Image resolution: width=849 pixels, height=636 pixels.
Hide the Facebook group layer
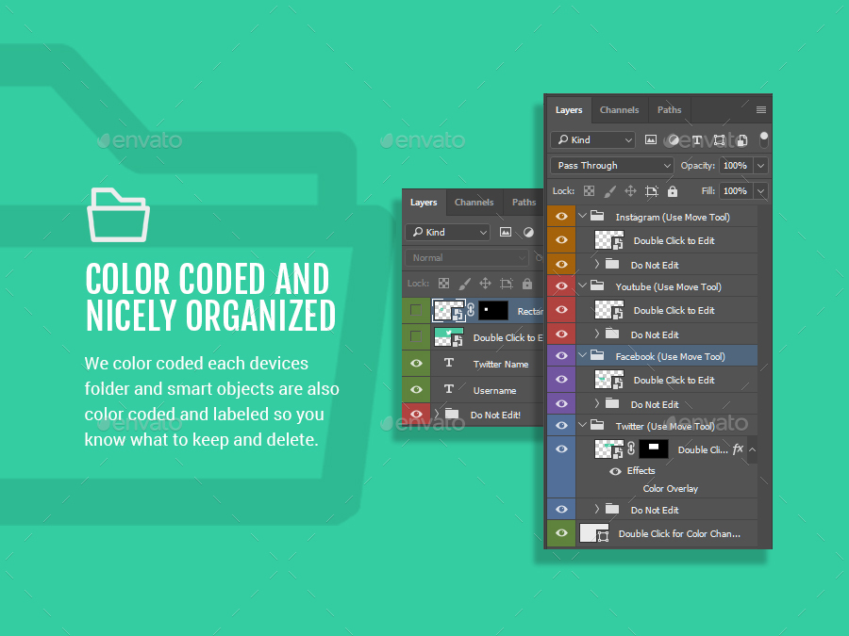[x=561, y=356]
